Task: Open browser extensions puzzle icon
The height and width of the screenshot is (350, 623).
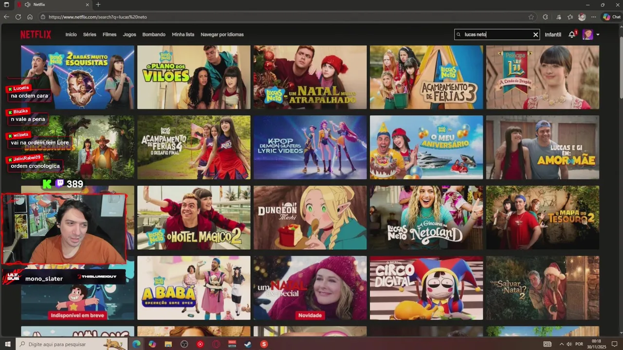Action: pos(545,17)
